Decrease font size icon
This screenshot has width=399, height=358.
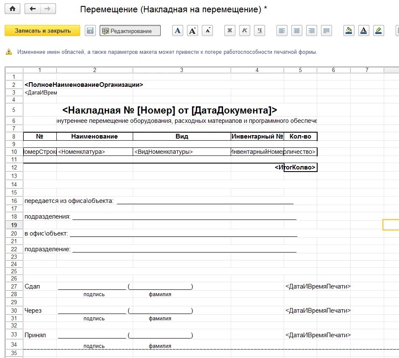pos(207,31)
